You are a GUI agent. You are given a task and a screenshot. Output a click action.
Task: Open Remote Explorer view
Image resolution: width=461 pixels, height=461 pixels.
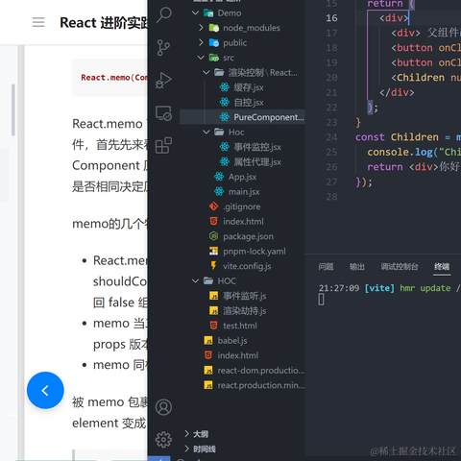(x=164, y=113)
